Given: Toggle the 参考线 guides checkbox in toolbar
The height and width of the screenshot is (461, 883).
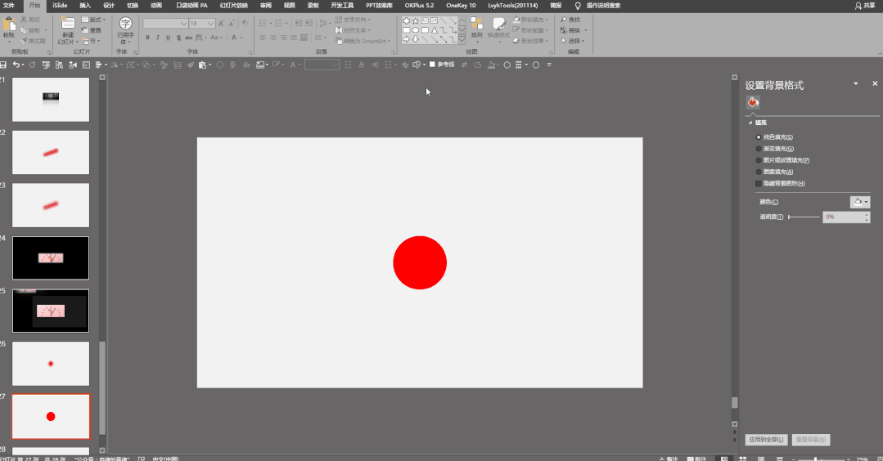Looking at the screenshot, I should (x=432, y=65).
